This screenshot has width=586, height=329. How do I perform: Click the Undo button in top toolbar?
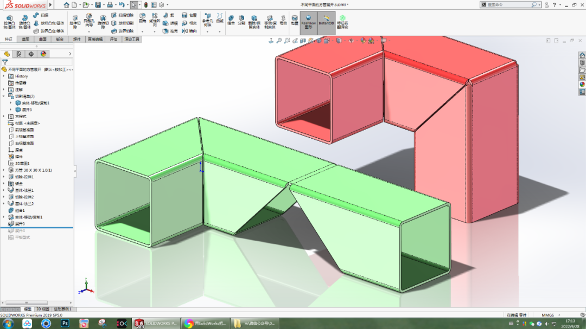(120, 4)
